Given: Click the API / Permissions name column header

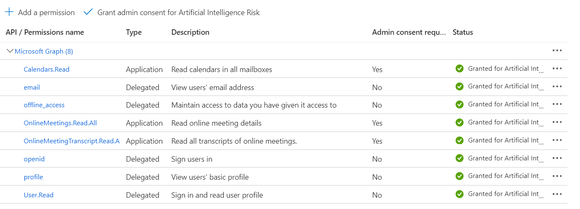Looking at the screenshot, I should pos(45,32).
